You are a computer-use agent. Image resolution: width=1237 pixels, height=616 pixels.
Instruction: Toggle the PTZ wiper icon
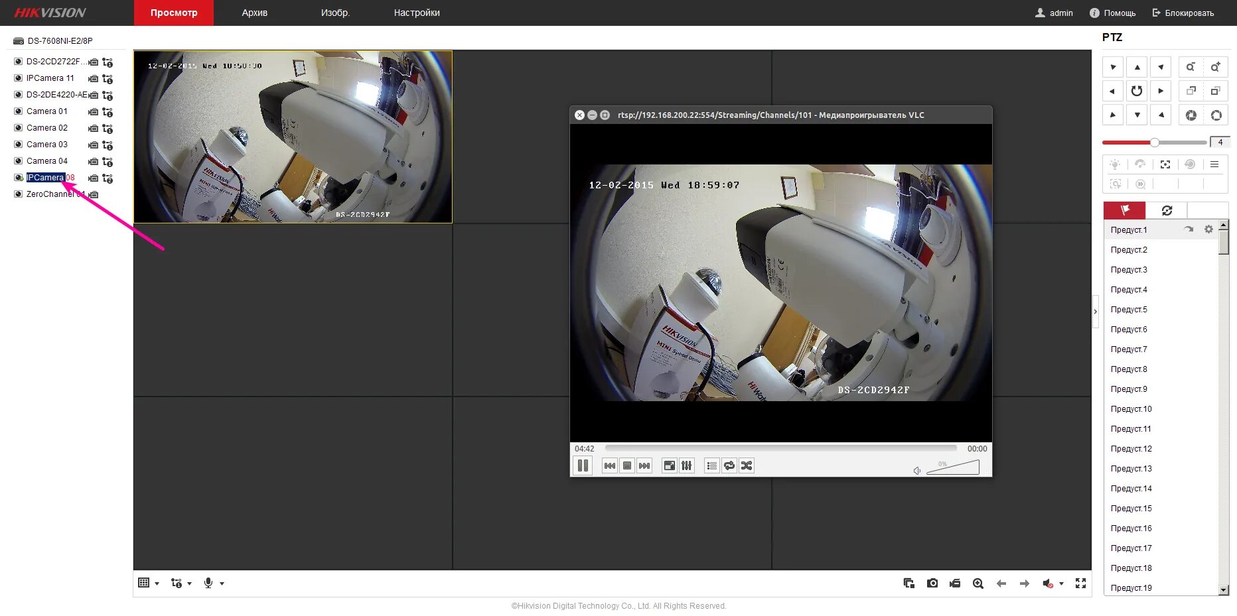1140,164
